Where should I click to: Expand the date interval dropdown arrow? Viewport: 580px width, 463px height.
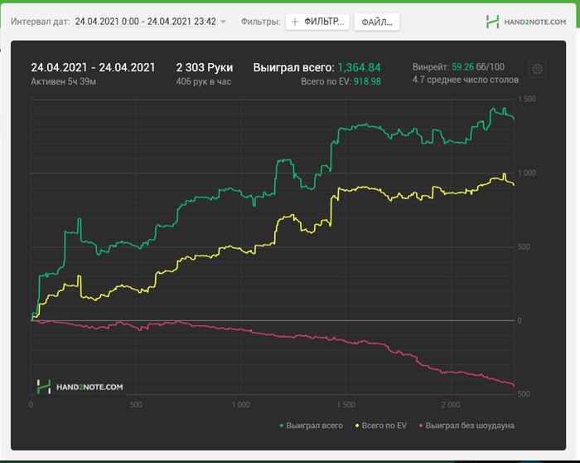point(223,22)
